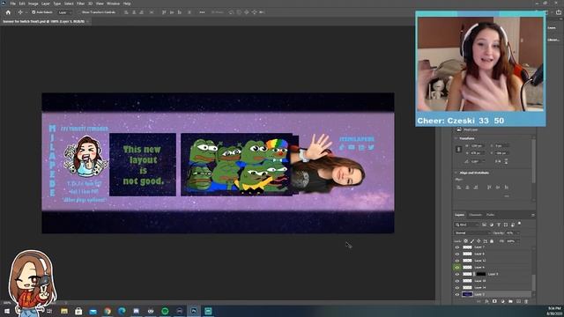The height and width of the screenshot is (317, 564).
Task: Click the delete layer trash icon
Action: coord(526,301)
